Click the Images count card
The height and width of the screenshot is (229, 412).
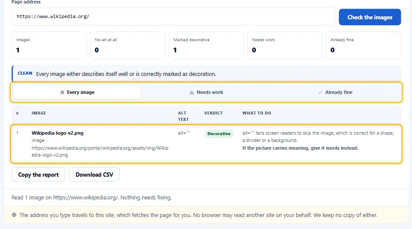(49, 45)
